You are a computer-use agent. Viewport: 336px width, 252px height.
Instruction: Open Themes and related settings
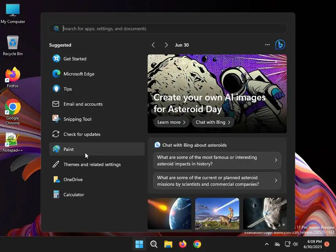[x=97, y=164]
